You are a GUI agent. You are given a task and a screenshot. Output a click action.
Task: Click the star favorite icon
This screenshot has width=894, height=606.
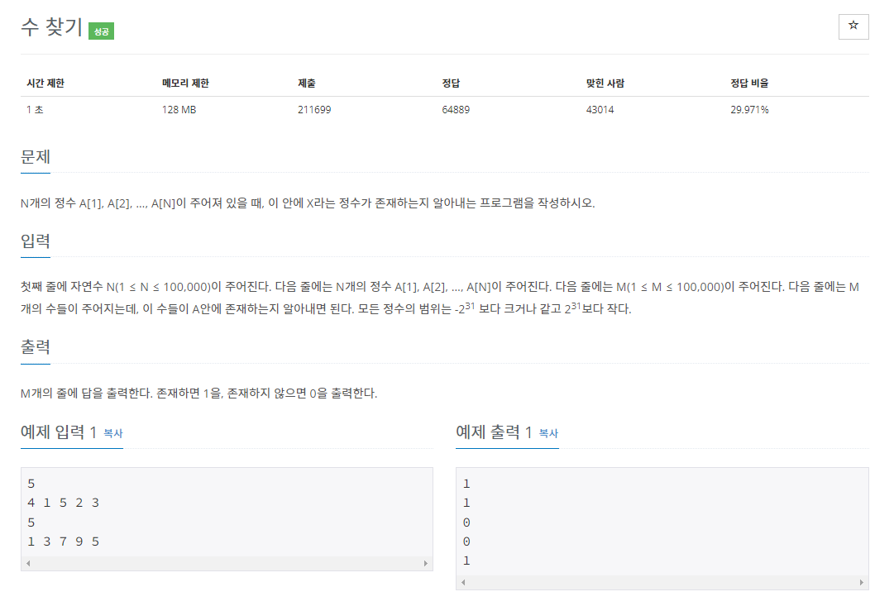[853, 26]
